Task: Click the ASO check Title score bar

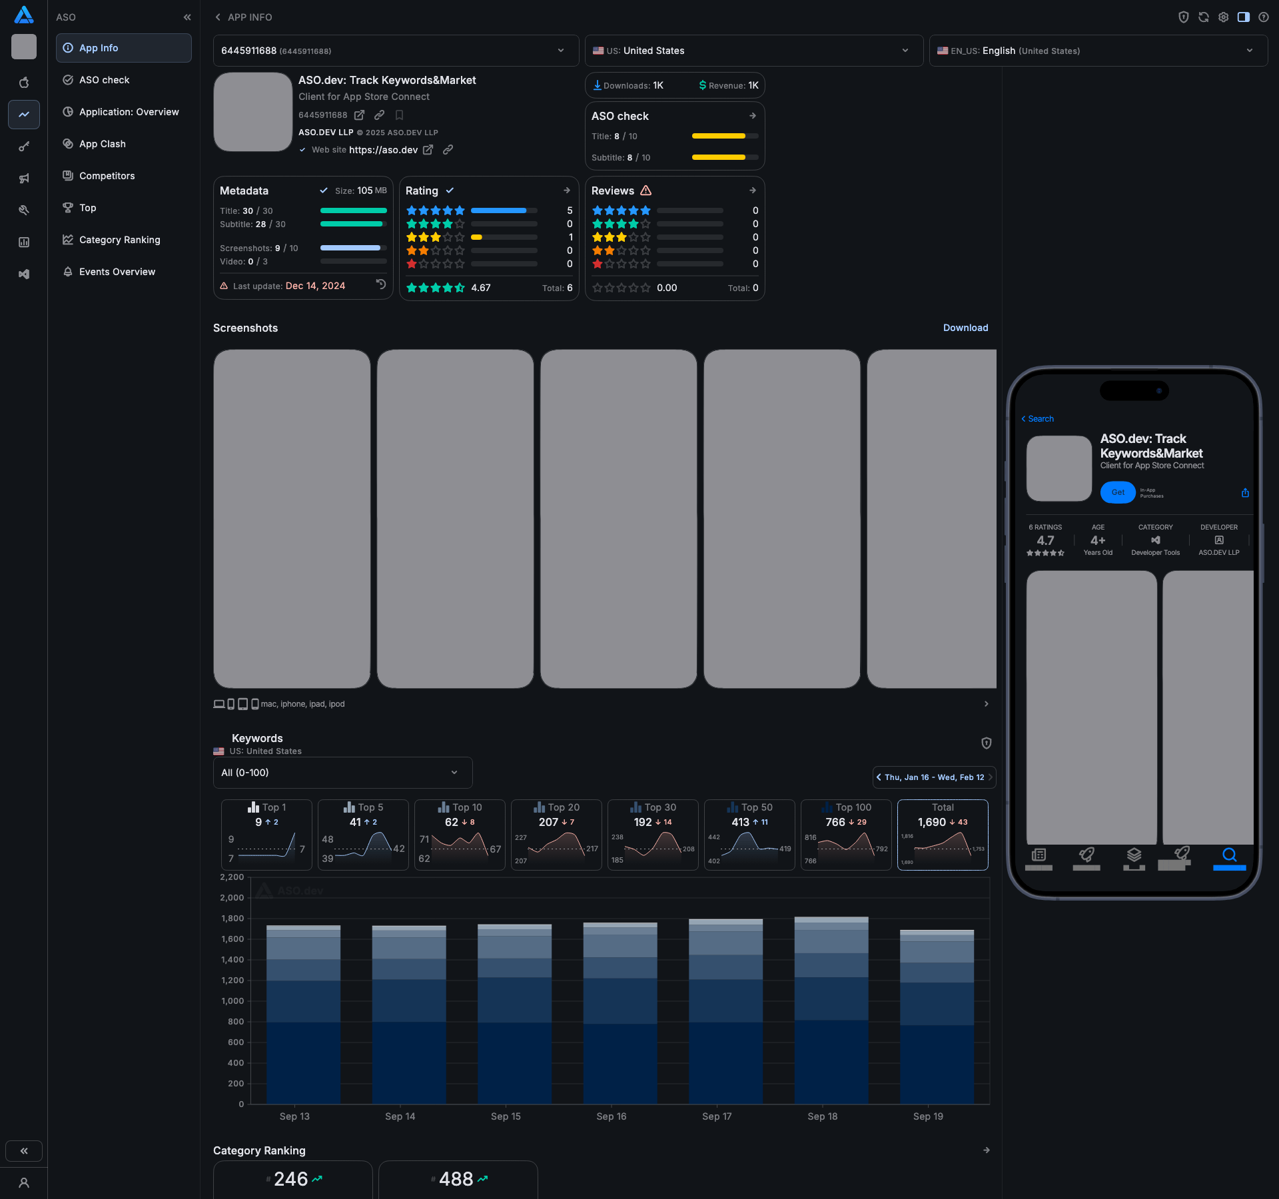Action: (x=725, y=136)
